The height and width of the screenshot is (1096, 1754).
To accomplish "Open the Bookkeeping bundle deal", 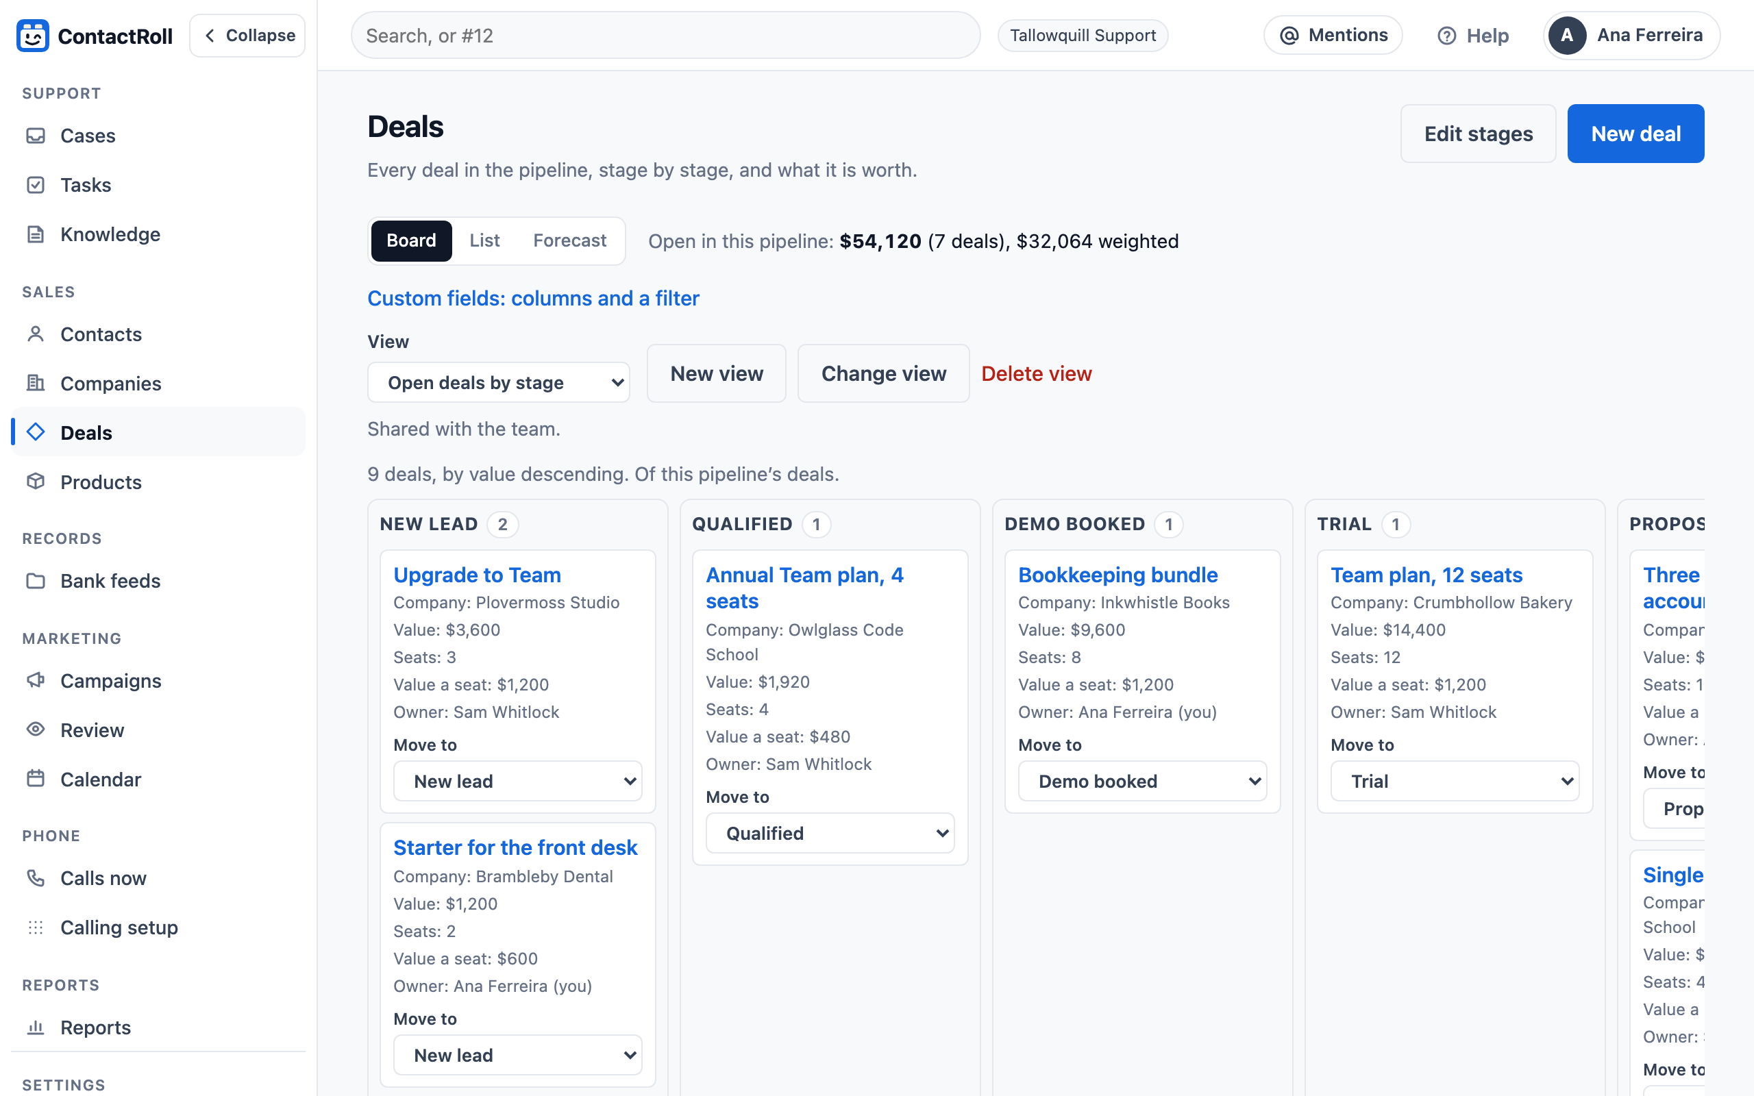I will 1117,575.
